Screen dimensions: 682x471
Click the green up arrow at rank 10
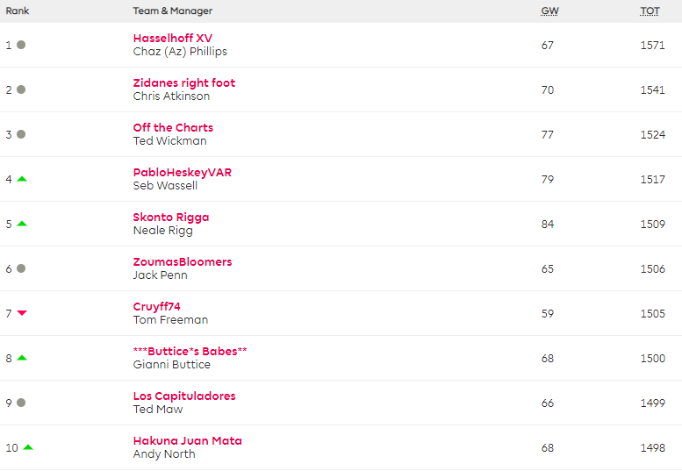[28, 447]
